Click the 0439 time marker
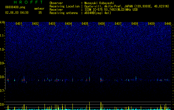The width and height of the screenshot is (174, 110). tap(151, 24)
